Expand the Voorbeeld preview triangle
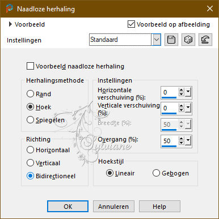This screenshot has height=219, width=219. [x=10, y=24]
